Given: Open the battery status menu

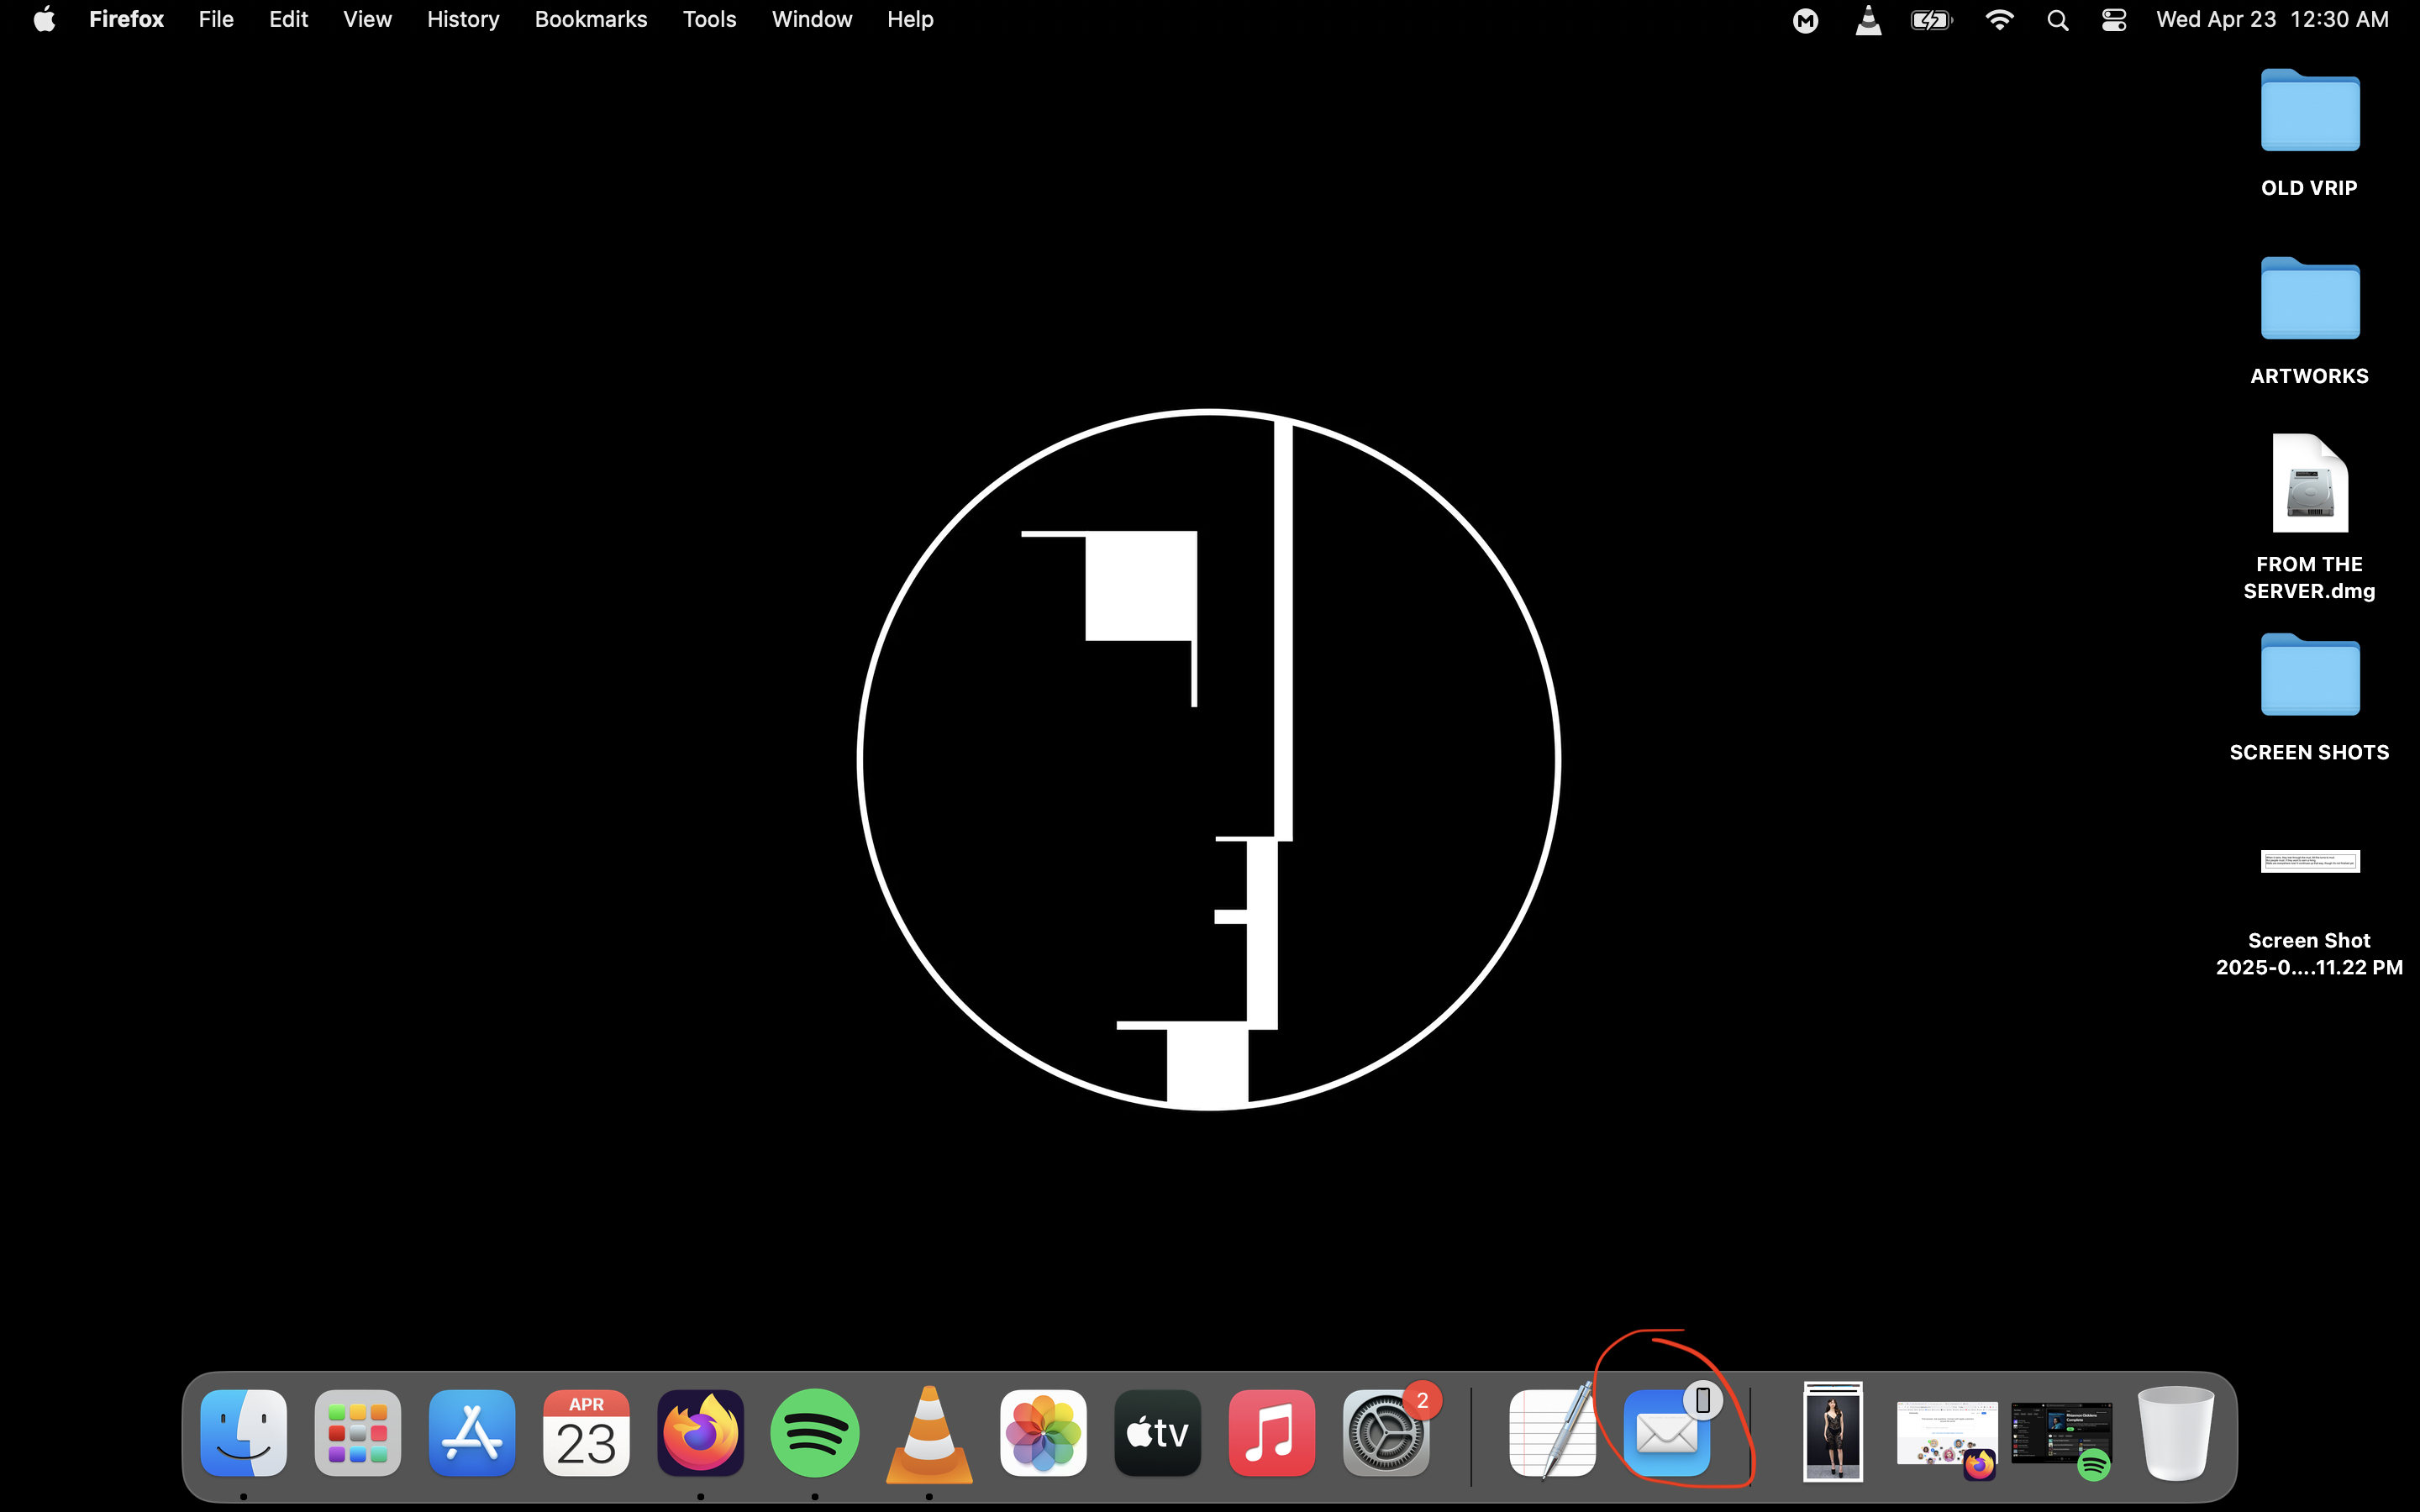Looking at the screenshot, I should (x=1931, y=20).
